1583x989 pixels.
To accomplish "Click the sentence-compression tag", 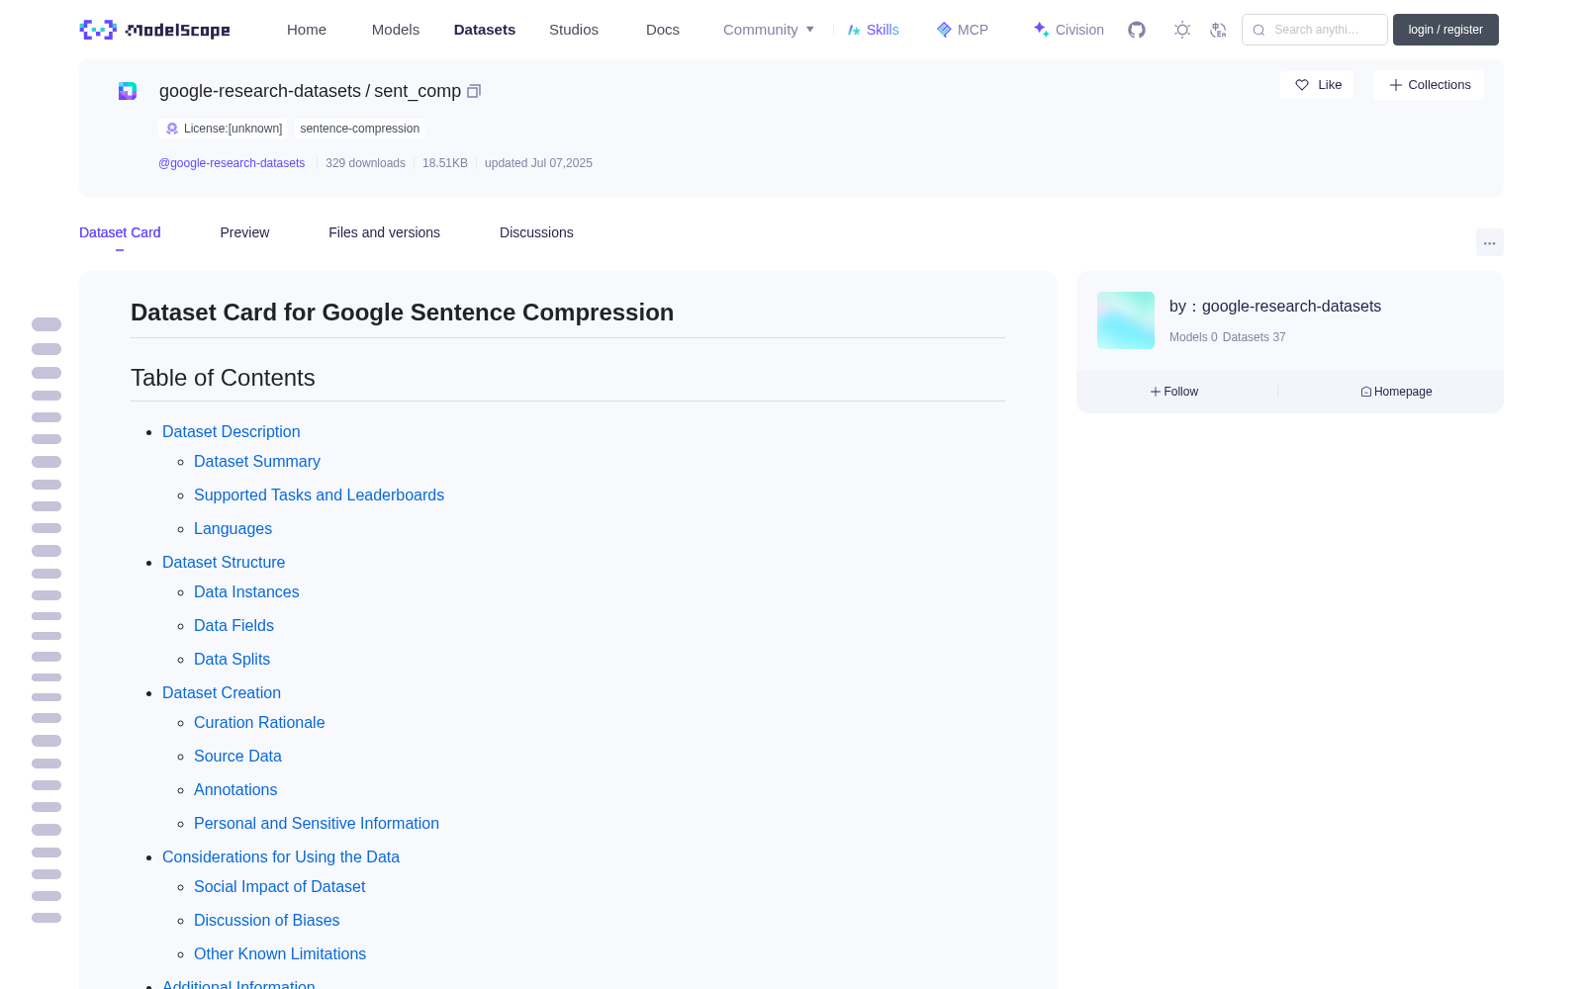I will [x=360, y=129].
